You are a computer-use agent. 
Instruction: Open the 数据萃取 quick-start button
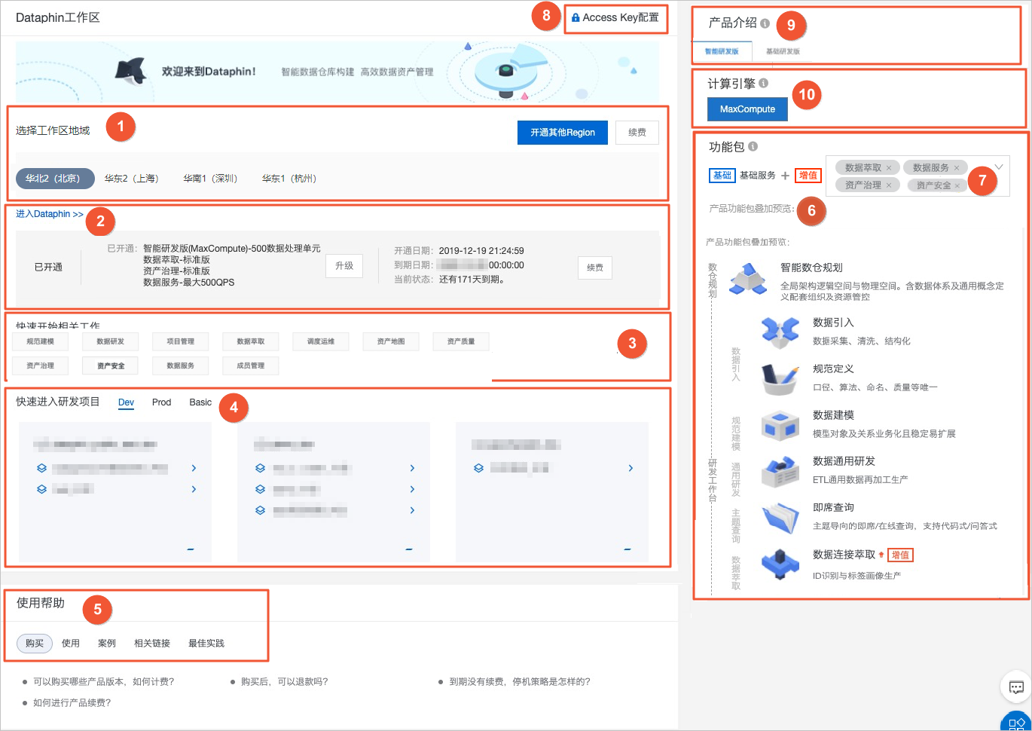point(250,341)
